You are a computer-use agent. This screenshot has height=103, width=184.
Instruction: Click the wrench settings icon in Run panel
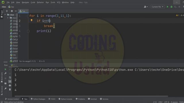pyautogui.click(x=5, y=73)
